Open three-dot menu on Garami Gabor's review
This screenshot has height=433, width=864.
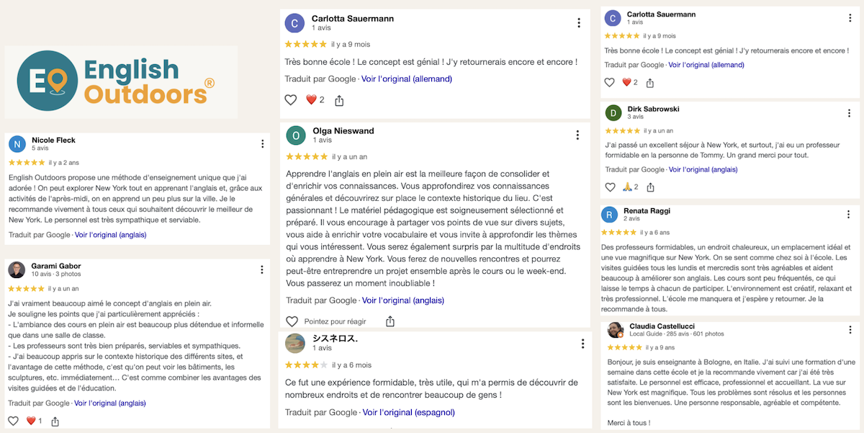[261, 269]
